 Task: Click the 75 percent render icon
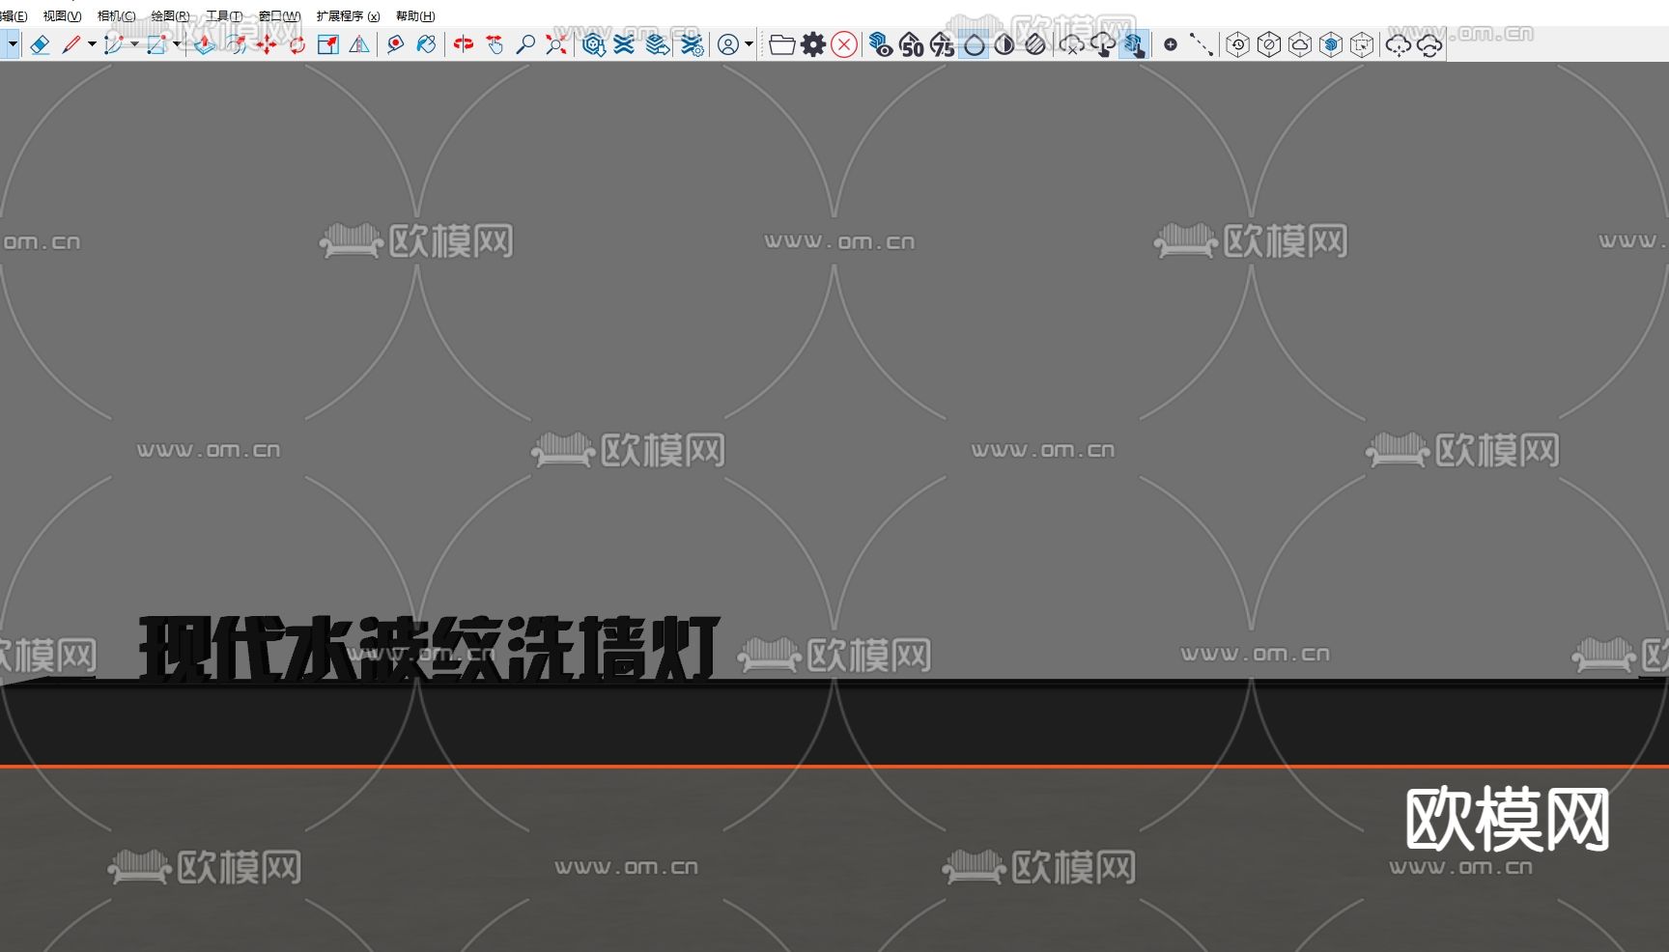point(943,44)
